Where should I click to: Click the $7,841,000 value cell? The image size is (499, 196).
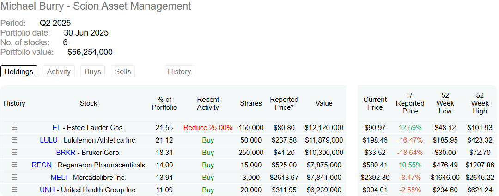324,178
